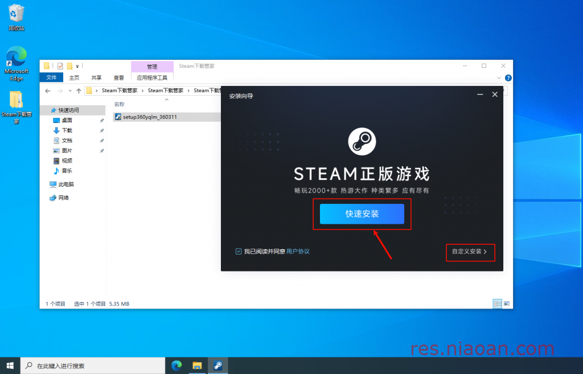This screenshot has width=583, height=374.
Task: Click the folder icon in Explorer's title bar
Action: (x=47, y=66)
